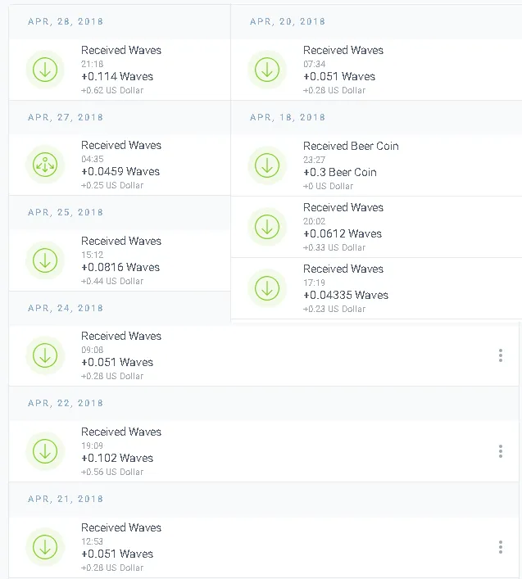522x579 pixels.
Task: Click the +0.56 US Dollar value
Action: (112, 472)
